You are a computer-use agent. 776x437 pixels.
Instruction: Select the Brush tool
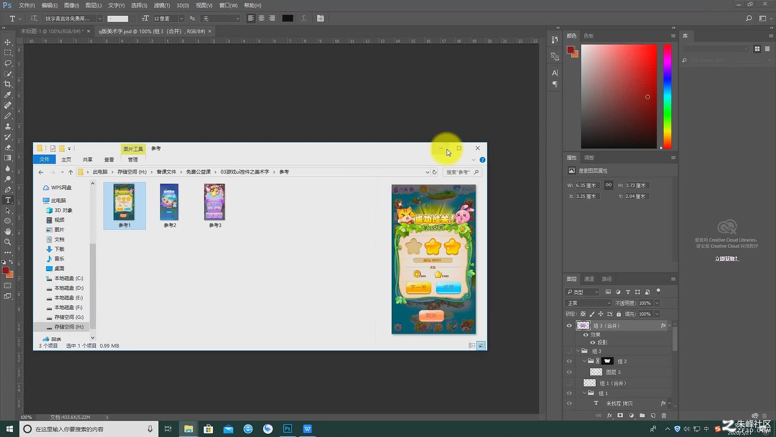click(x=8, y=116)
